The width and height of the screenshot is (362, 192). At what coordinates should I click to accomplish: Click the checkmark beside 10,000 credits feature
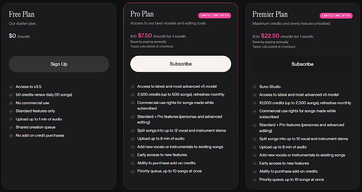[255, 103]
